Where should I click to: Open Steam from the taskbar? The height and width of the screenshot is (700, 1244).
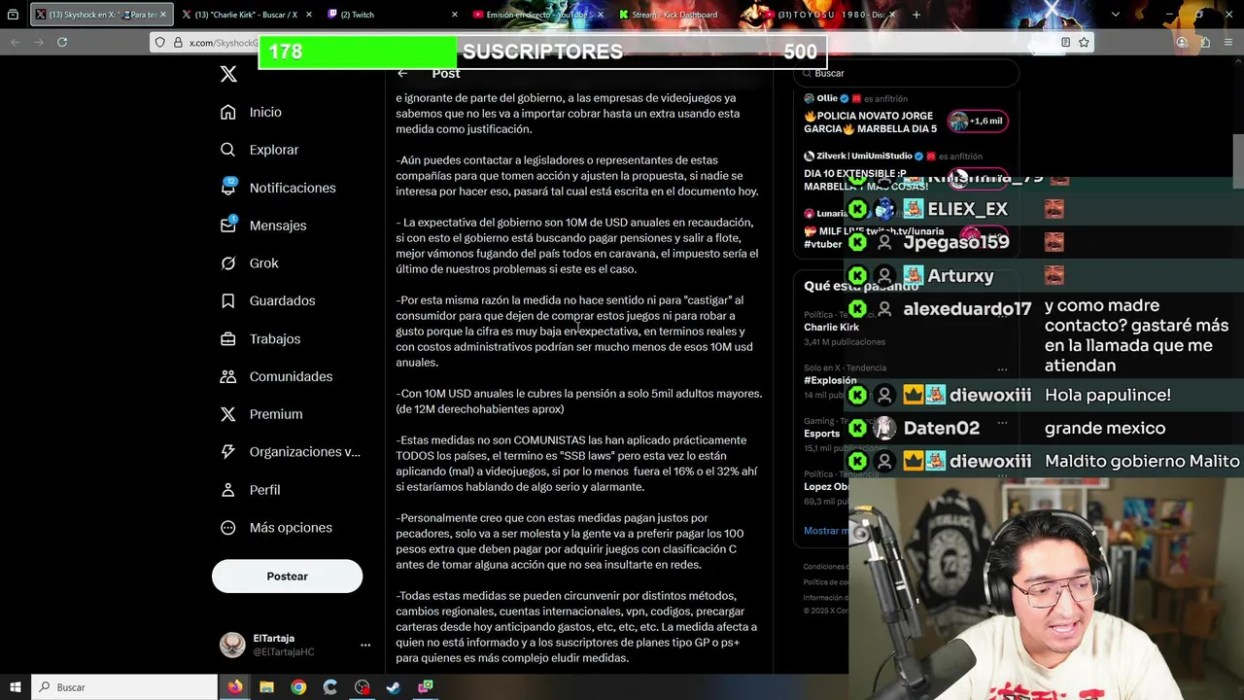394,687
